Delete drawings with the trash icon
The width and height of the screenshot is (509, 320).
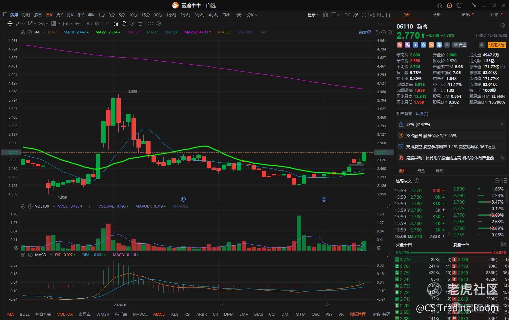pos(140,24)
